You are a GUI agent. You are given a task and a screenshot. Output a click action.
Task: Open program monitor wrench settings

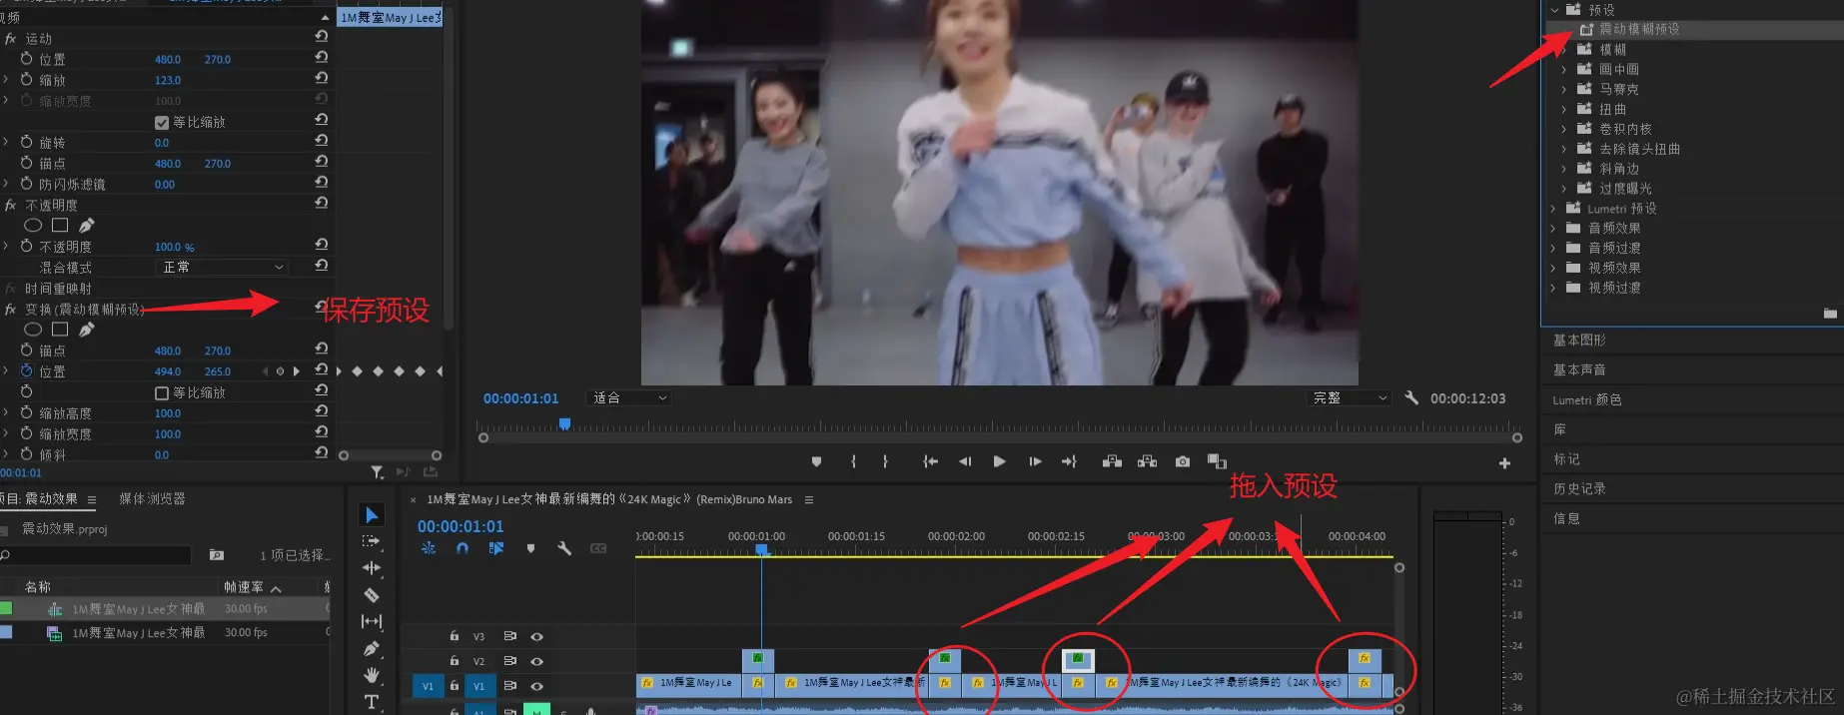pyautogui.click(x=1411, y=397)
